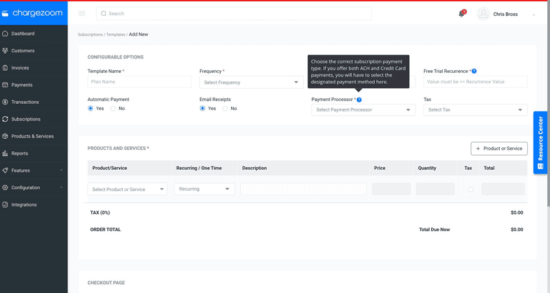Image resolution: width=550 pixels, height=293 pixels.
Task: Click the Subscriptions sidebar icon
Action: [x=5, y=119]
